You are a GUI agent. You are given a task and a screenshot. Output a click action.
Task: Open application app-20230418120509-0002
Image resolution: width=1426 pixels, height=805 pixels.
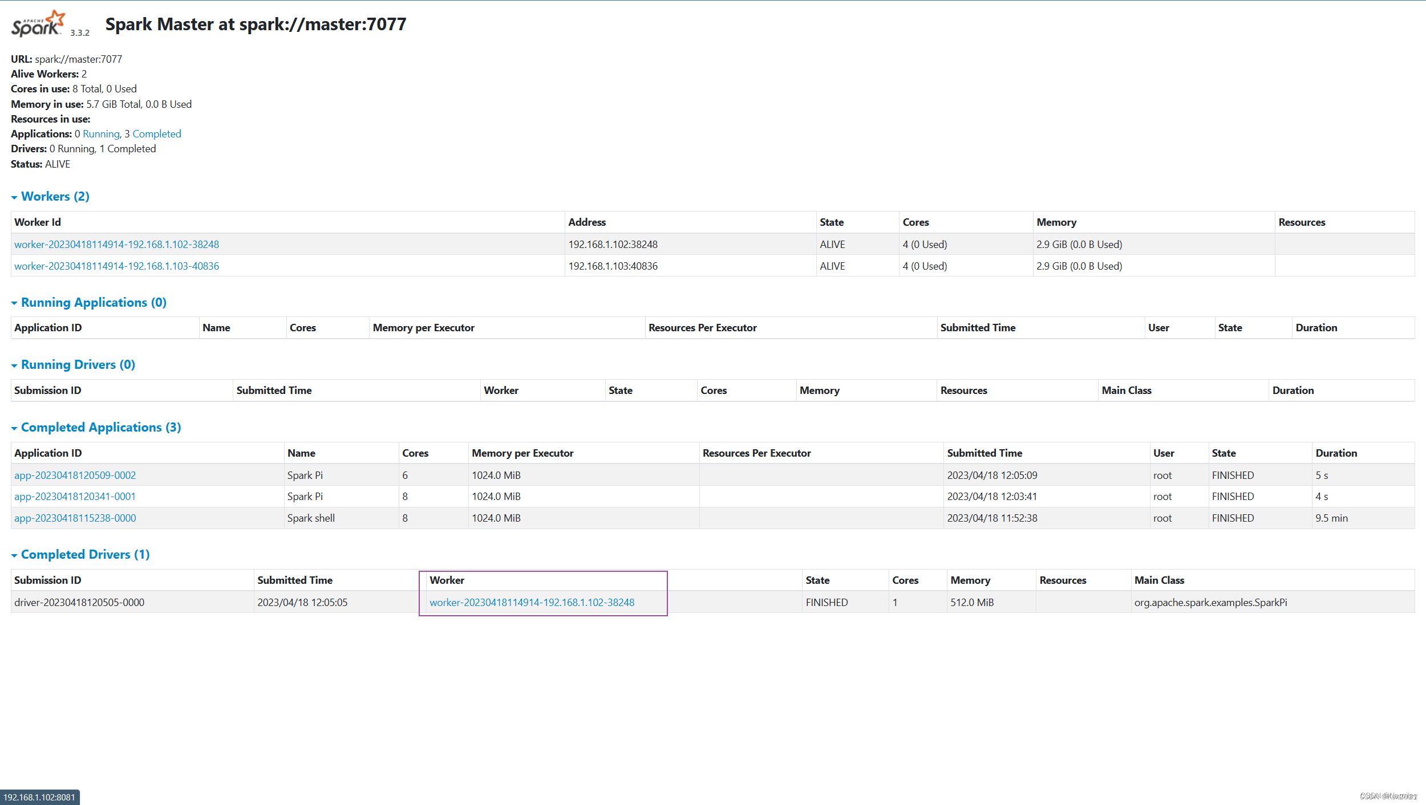pos(75,475)
